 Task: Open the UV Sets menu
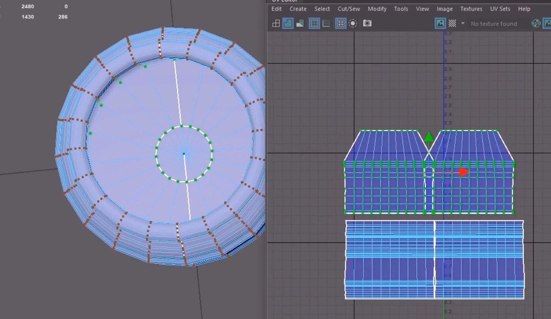500,9
